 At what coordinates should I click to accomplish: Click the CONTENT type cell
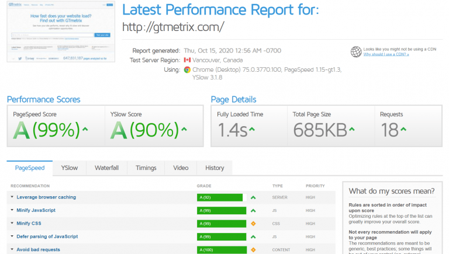pyautogui.click(x=281, y=250)
